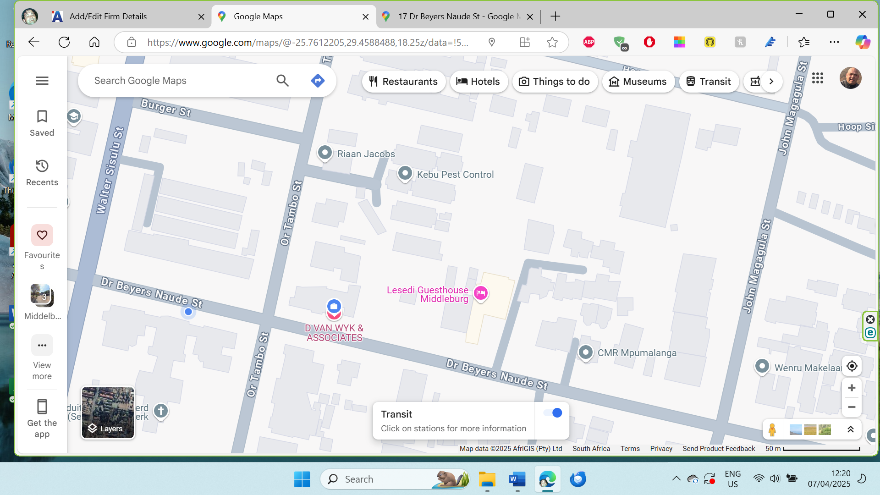This screenshot has width=880, height=495.
Task: Click View more in the sidebar
Action: (42, 357)
